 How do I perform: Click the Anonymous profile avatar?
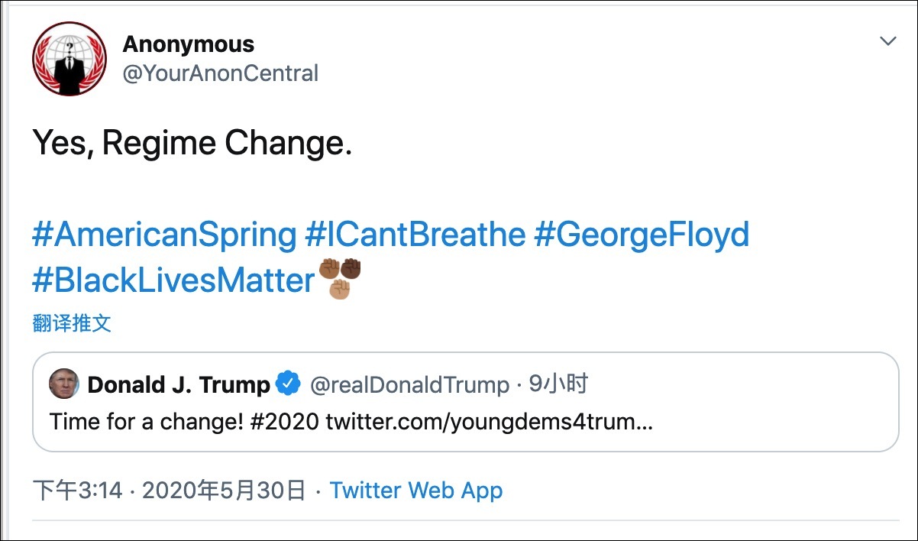pyautogui.click(x=69, y=59)
